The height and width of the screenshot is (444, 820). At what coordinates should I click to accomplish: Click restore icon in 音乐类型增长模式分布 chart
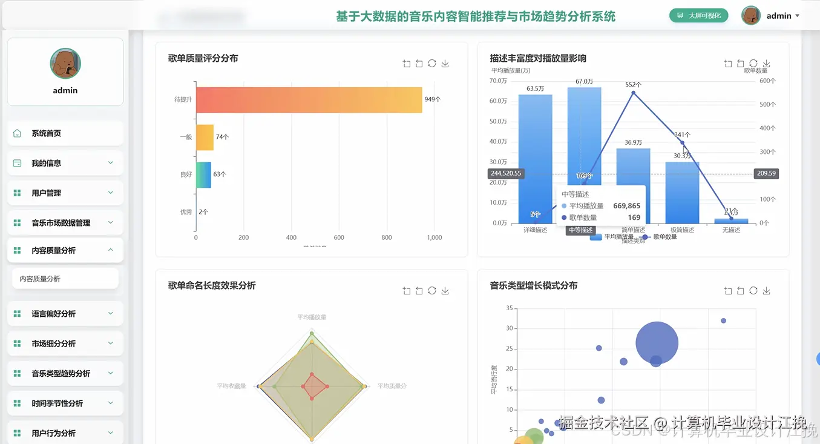(753, 290)
